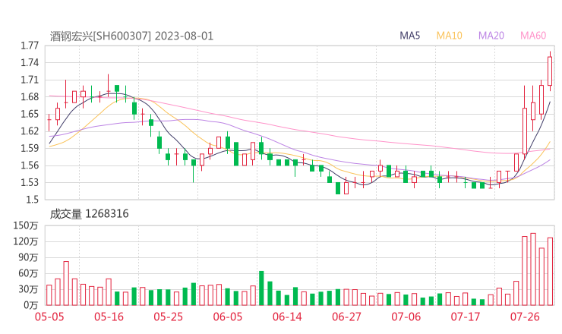The image size is (562, 334).
Task: Click the 成交量 volume label
Action: coord(68,214)
